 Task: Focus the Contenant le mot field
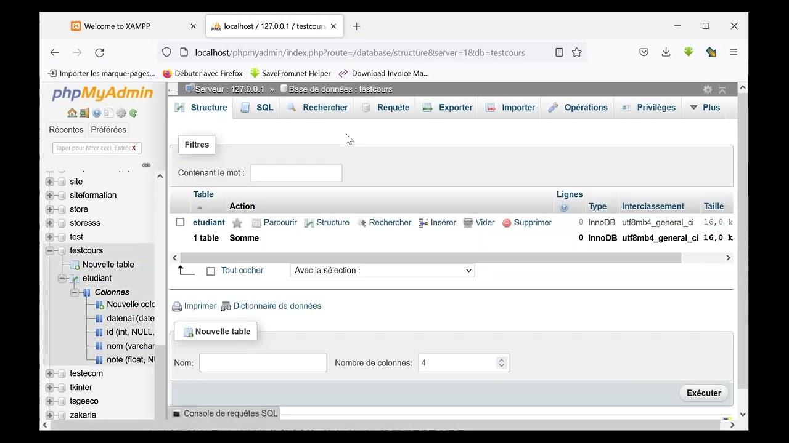click(296, 173)
